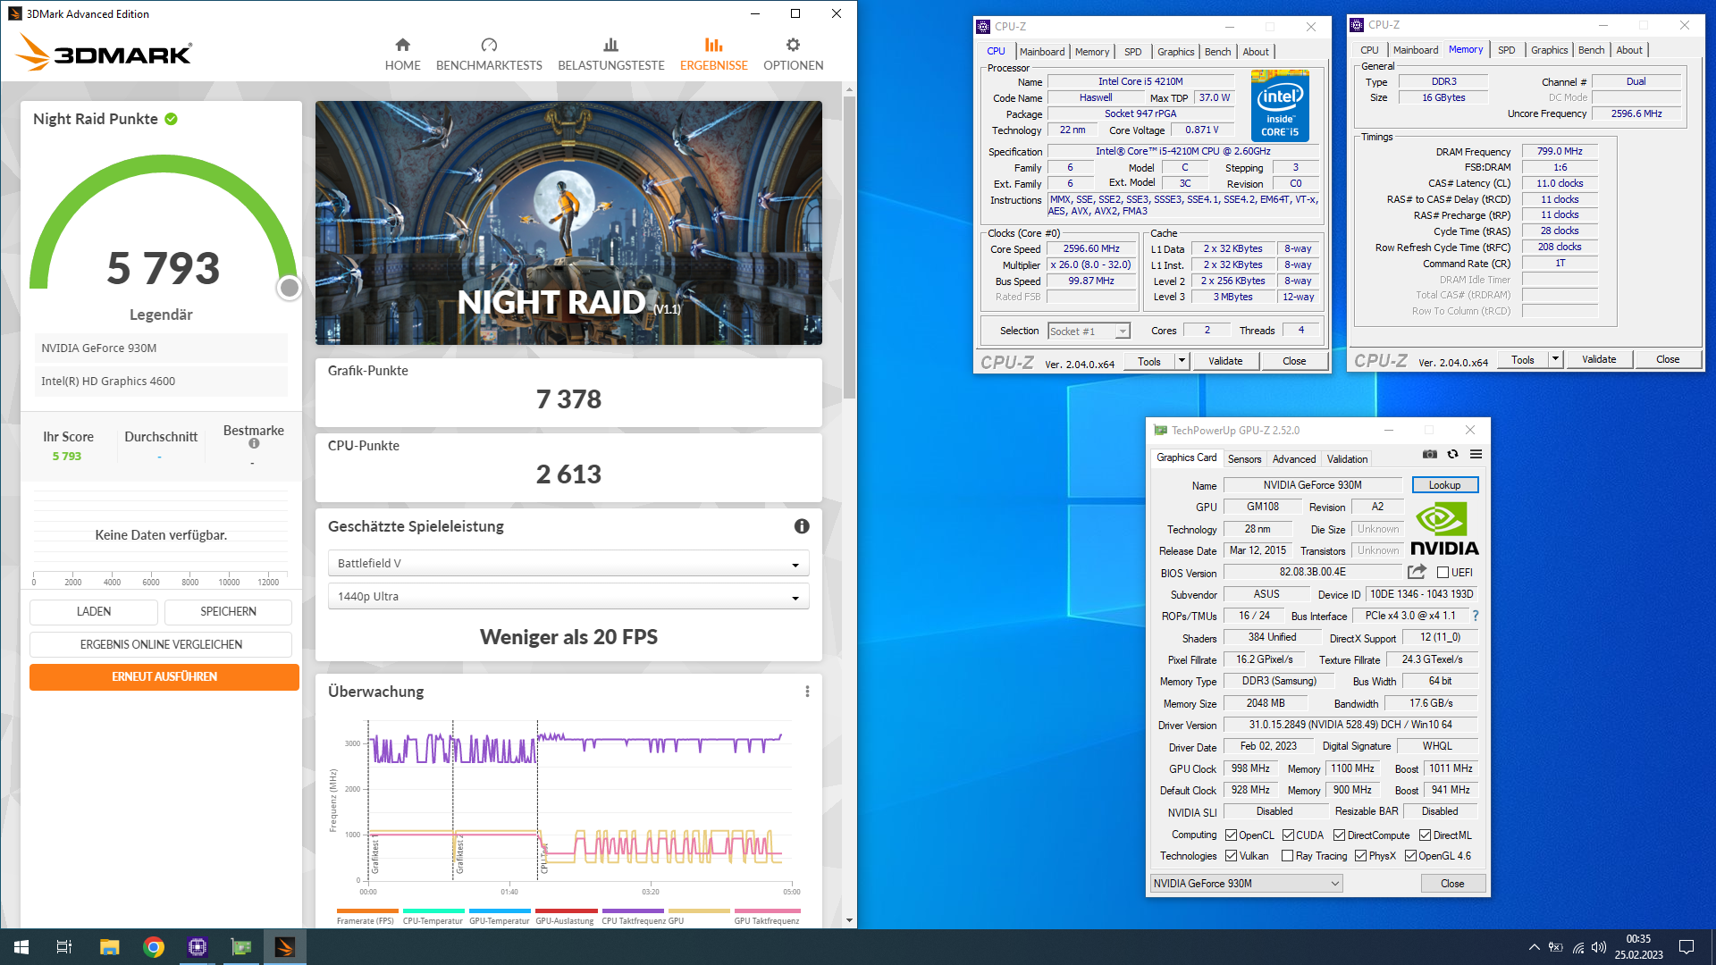Open the Überwachung three-dot options menu

pos(807,692)
